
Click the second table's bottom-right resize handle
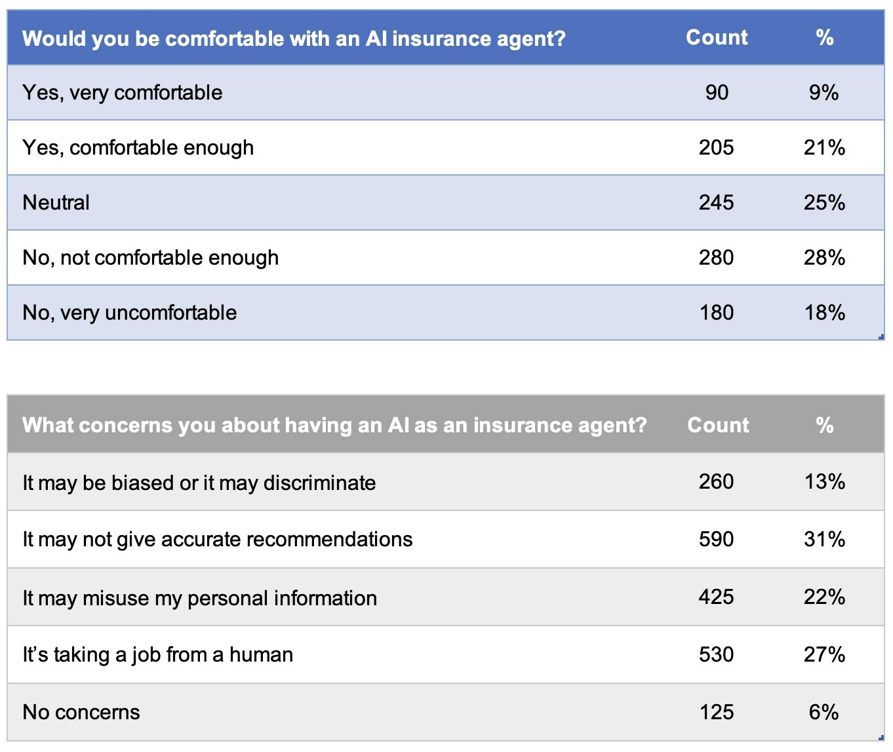(x=882, y=738)
